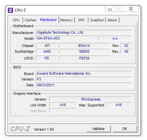Switch to the CPU tab
The width and height of the screenshot is (147, 140).
coord(16,20)
